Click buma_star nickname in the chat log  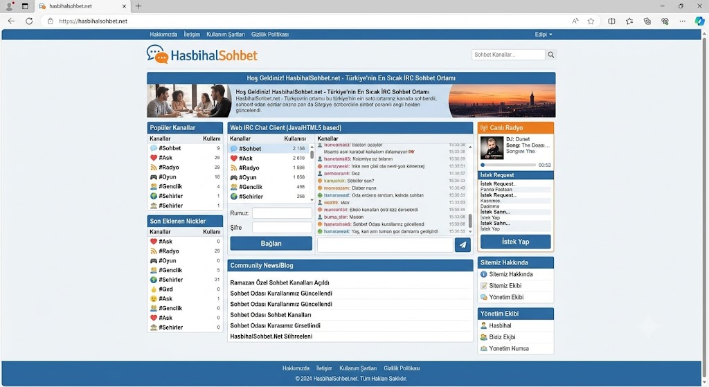point(336,217)
